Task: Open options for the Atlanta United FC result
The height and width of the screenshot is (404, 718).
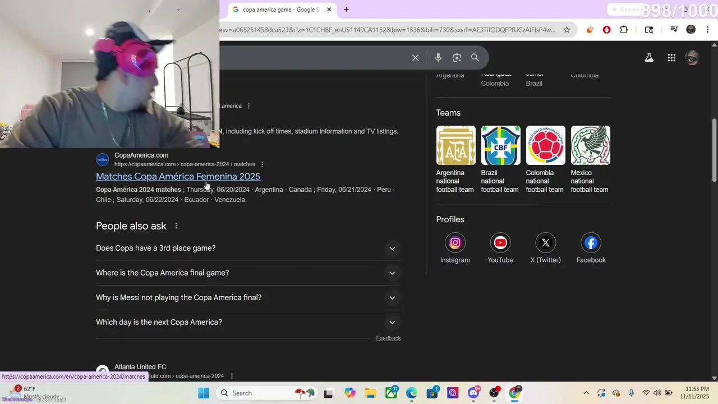Action: (x=232, y=376)
